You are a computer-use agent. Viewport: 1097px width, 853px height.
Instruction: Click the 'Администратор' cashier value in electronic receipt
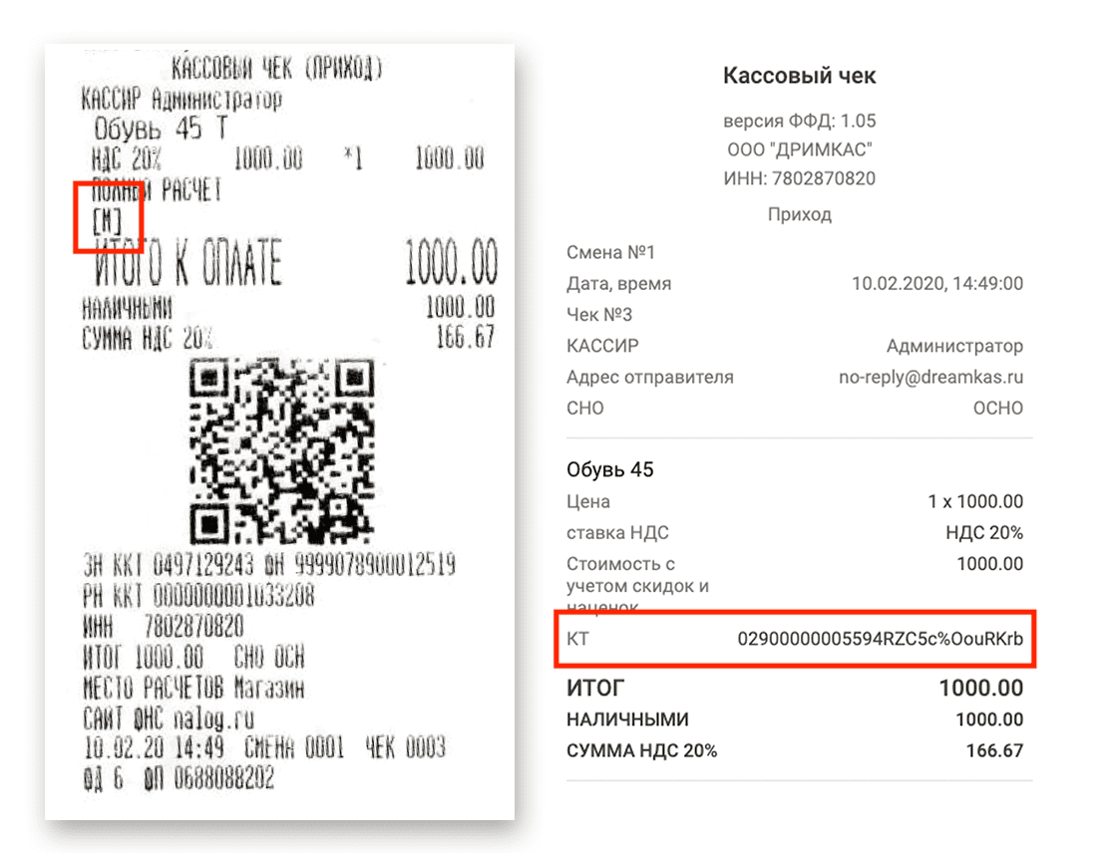tap(954, 346)
